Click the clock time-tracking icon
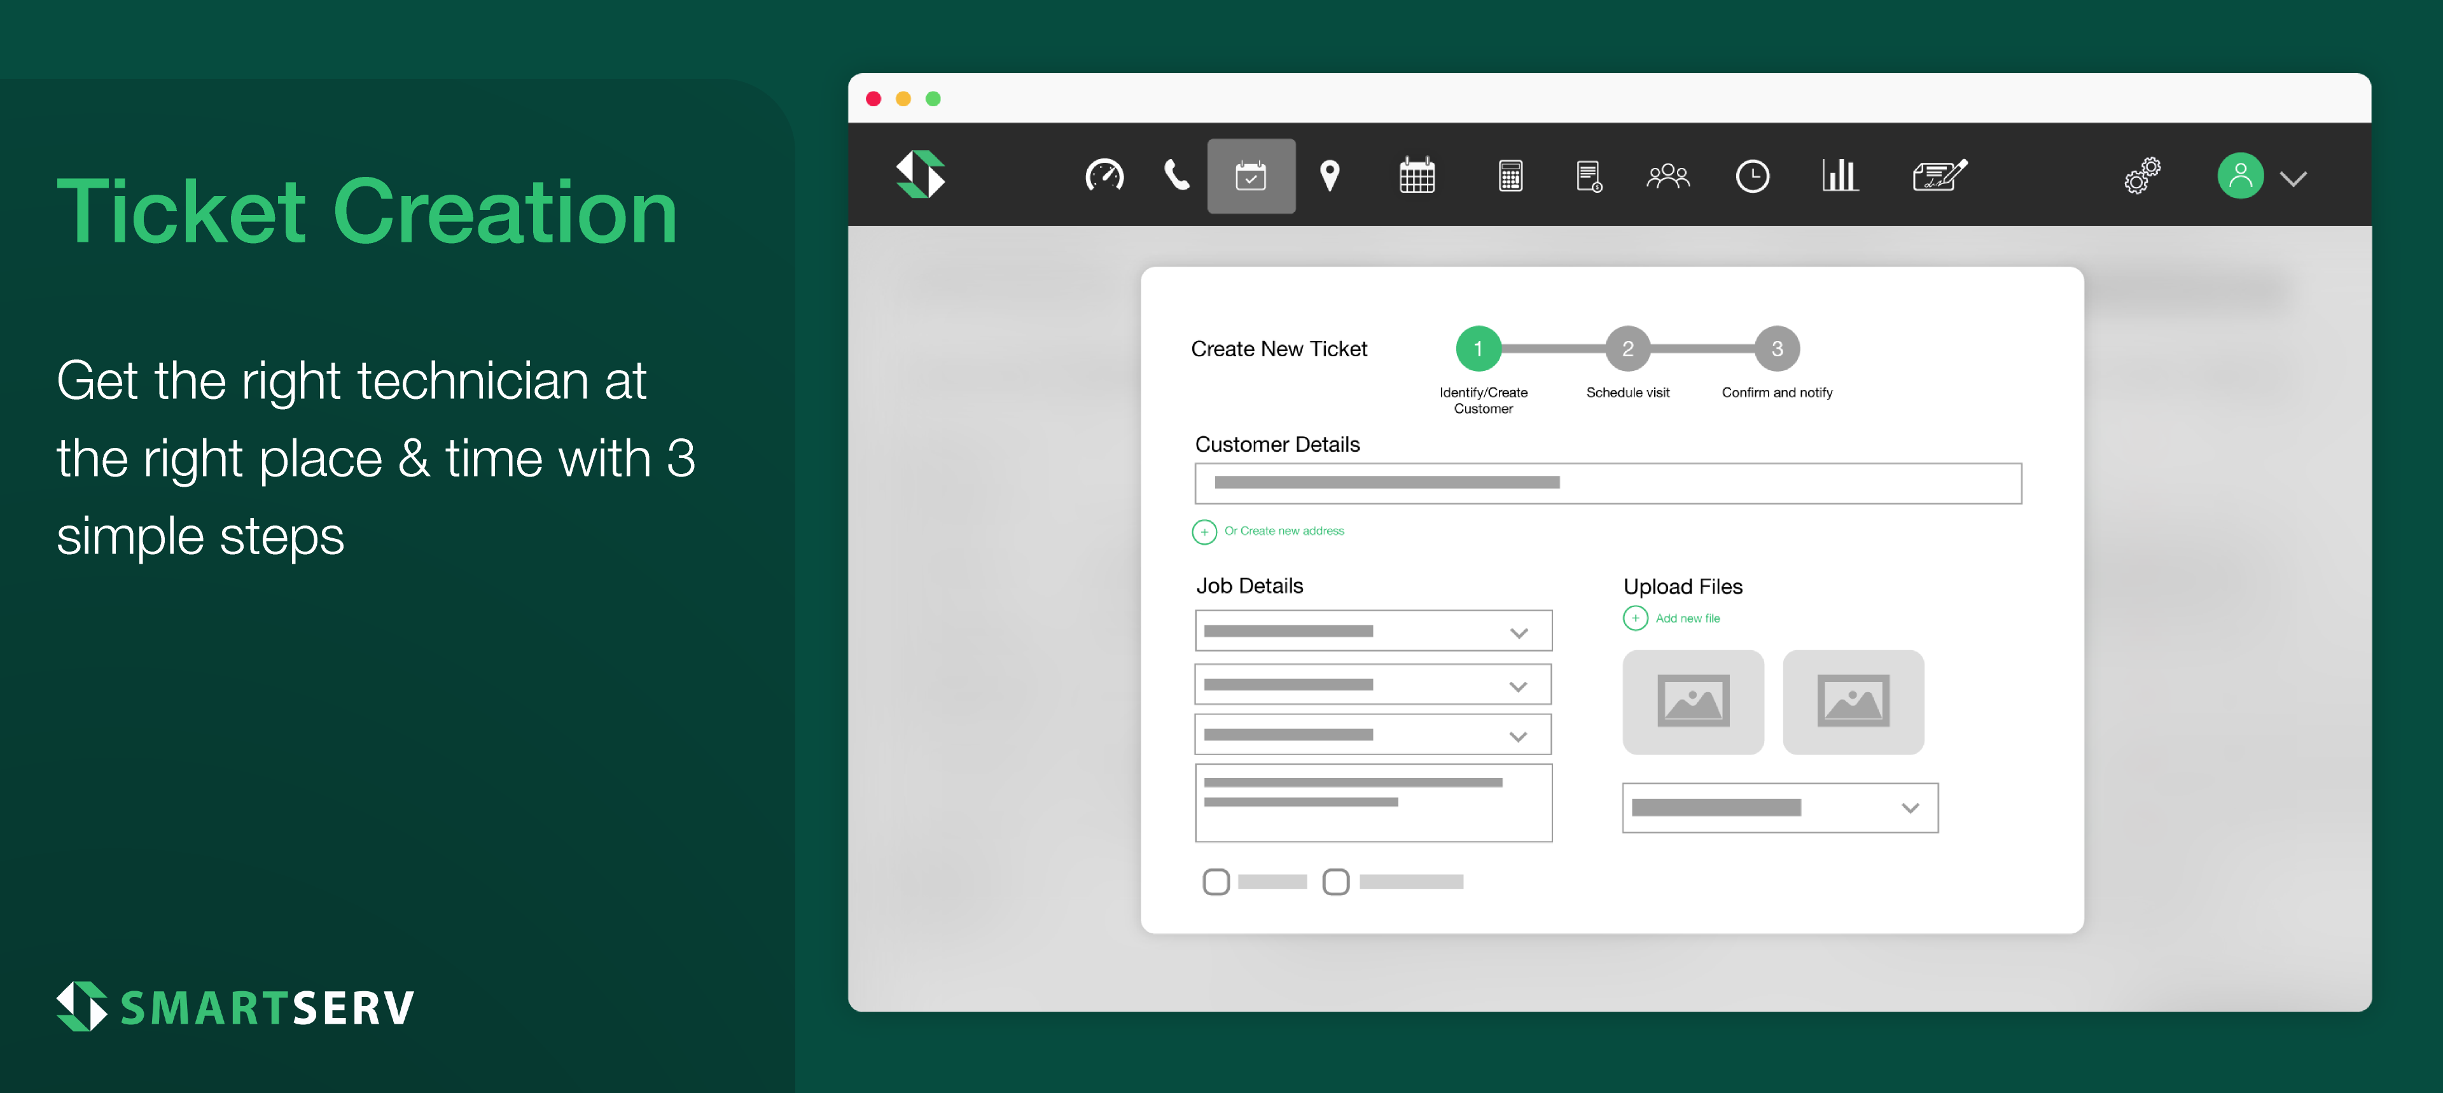 point(1751,176)
